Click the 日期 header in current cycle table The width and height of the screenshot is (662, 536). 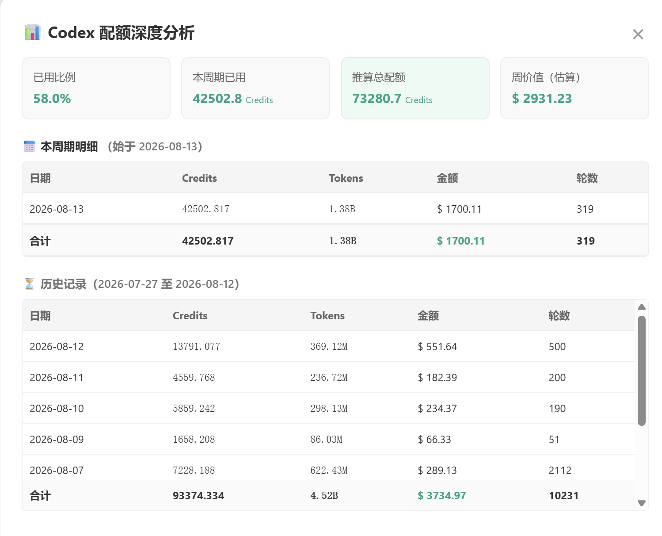tap(40, 178)
